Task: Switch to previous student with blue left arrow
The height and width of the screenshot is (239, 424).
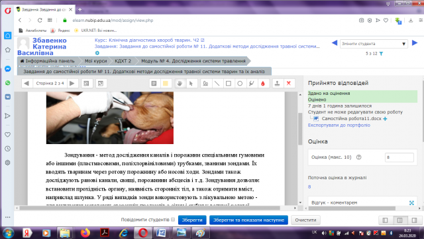Action: pyautogui.click(x=334, y=42)
